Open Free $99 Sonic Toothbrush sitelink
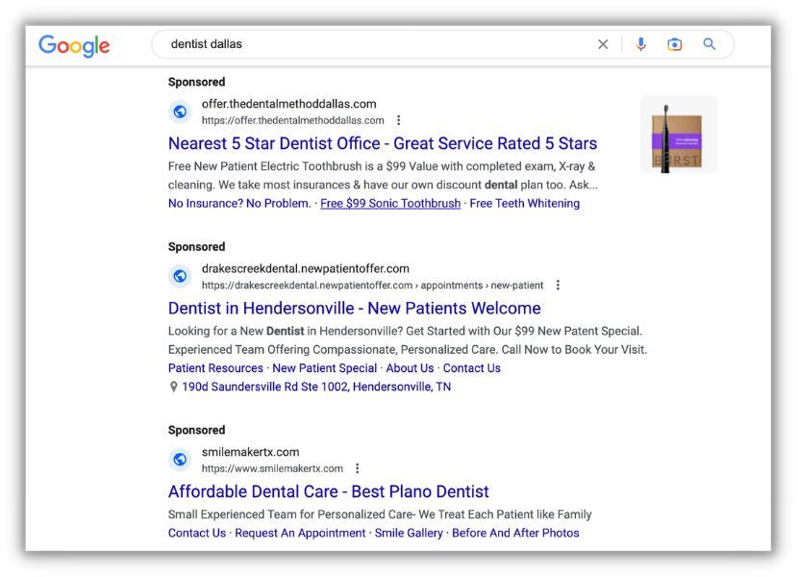This screenshot has width=798, height=577. pos(390,203)
